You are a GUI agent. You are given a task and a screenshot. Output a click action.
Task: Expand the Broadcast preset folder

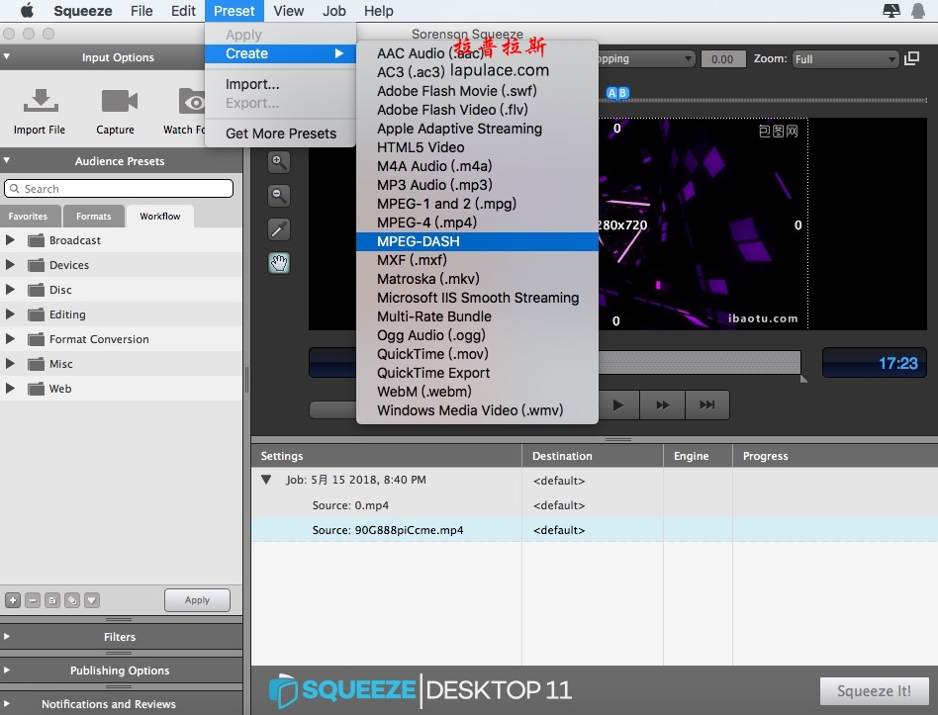pyautogui.click(x=10, y=240)
